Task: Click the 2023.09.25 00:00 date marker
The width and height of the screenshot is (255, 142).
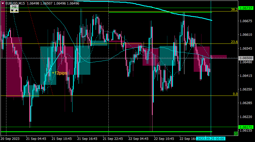Action: pyautogui.click(x=211, y=139)
